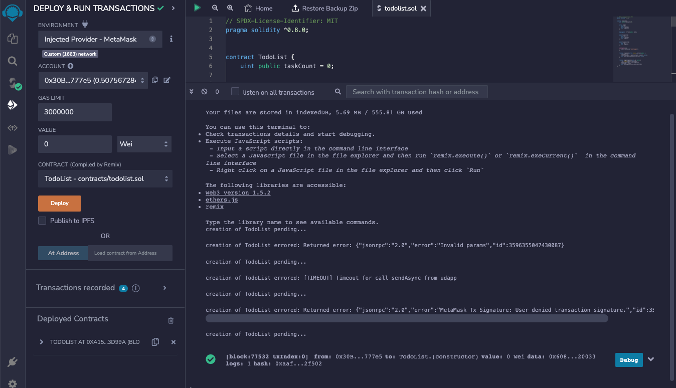This screenshot has width=676, height=388.
Task: Click the Custom (1663) network label
Action: tap(70, 54)
